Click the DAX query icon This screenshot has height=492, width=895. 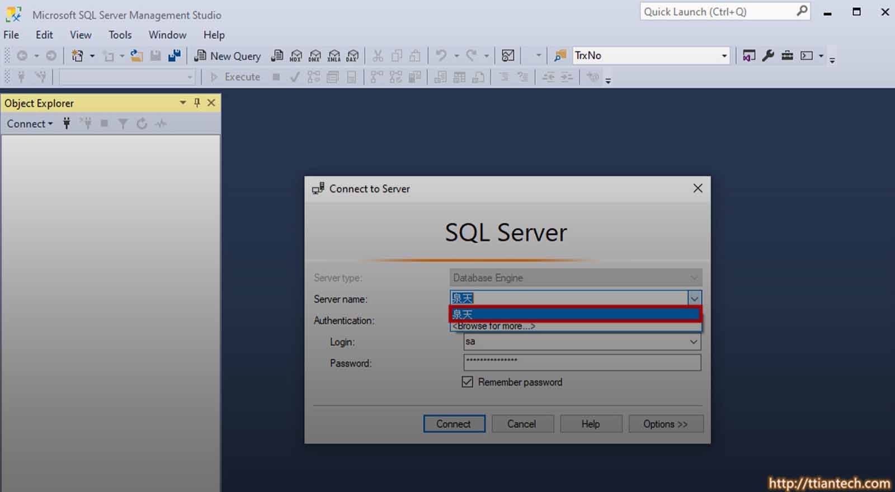(x=352, y=55)
